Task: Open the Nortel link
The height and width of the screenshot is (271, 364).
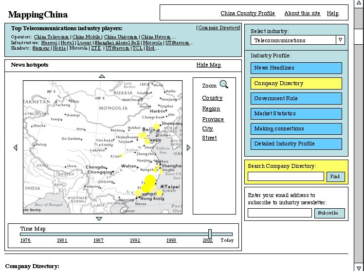Action: pyautogui.click(x=67, y=43)
